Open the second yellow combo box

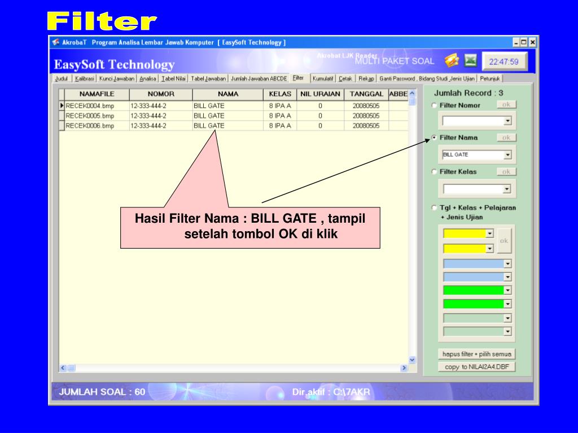[489, 249]
